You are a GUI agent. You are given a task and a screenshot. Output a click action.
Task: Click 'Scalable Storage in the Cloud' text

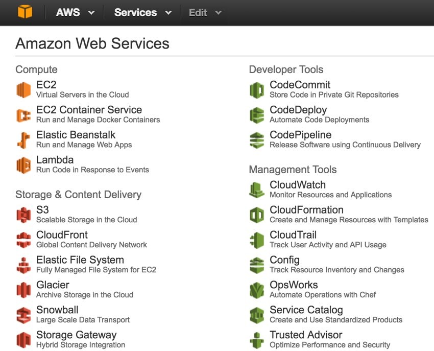pos(87,220)
